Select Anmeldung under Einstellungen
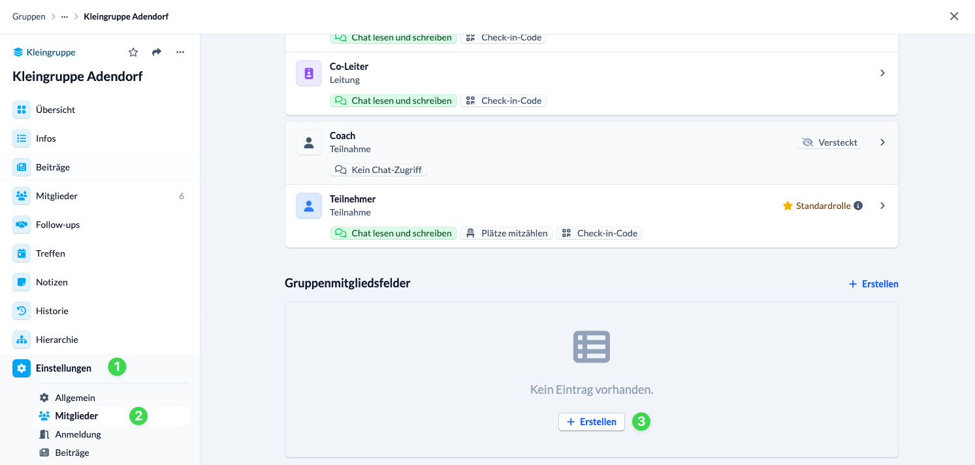This screenshot has height=465, width=975. click(x=78, y=434)
